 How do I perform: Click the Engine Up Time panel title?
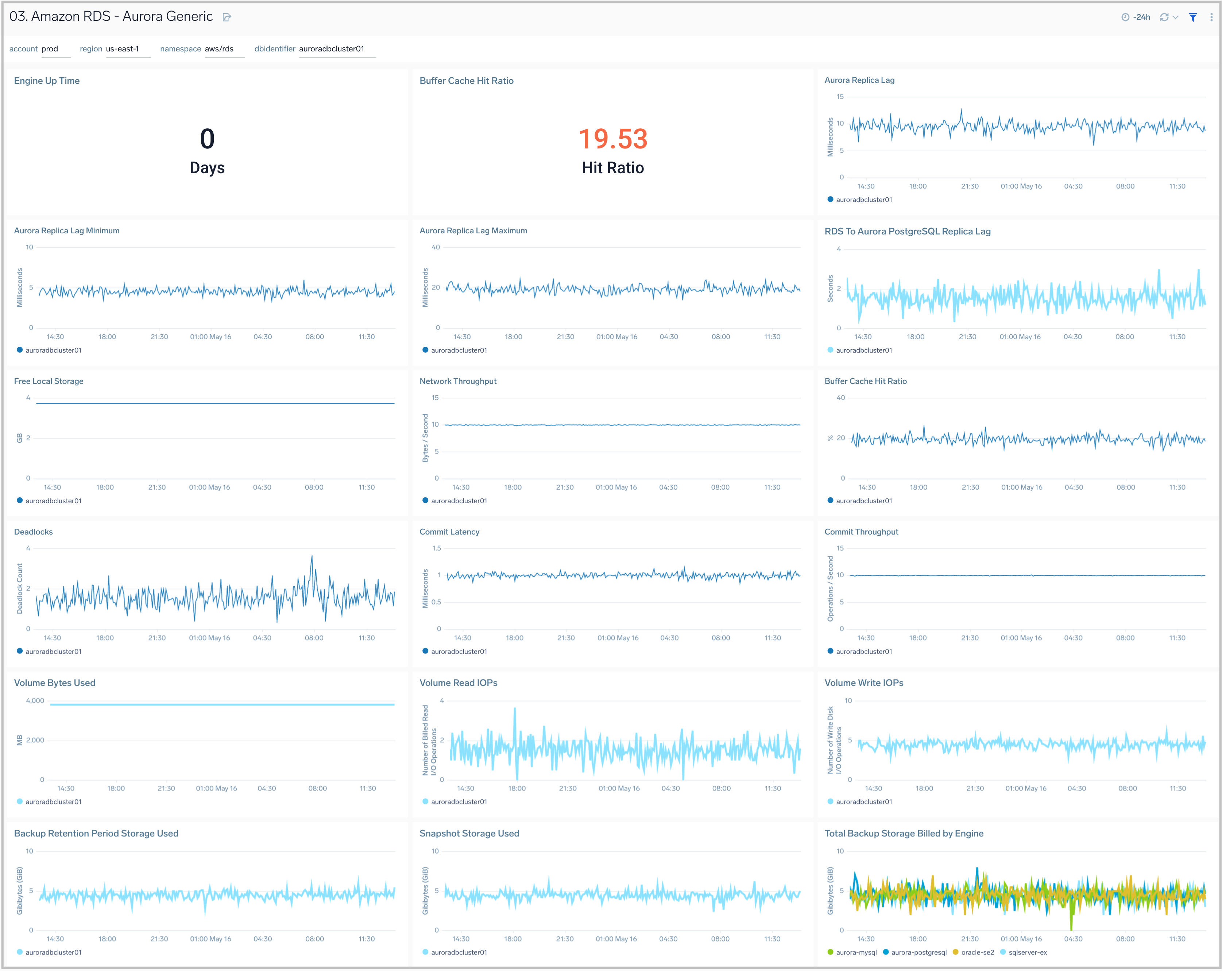[47, 81]
